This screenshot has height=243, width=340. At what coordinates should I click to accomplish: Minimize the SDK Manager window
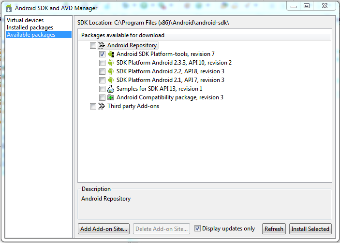tap(294, 6)
